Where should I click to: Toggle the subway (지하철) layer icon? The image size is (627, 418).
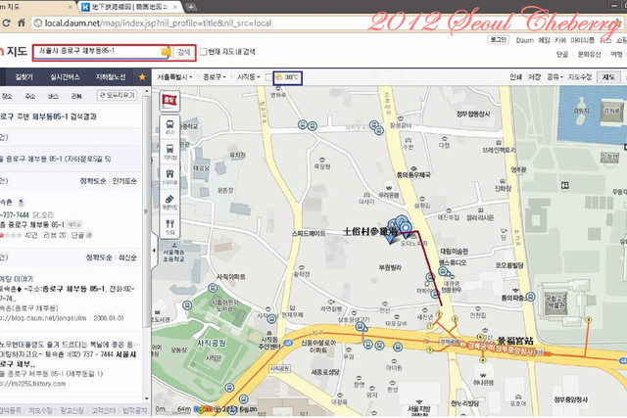point(169,152)
